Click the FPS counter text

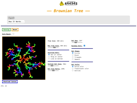point(4,86)
